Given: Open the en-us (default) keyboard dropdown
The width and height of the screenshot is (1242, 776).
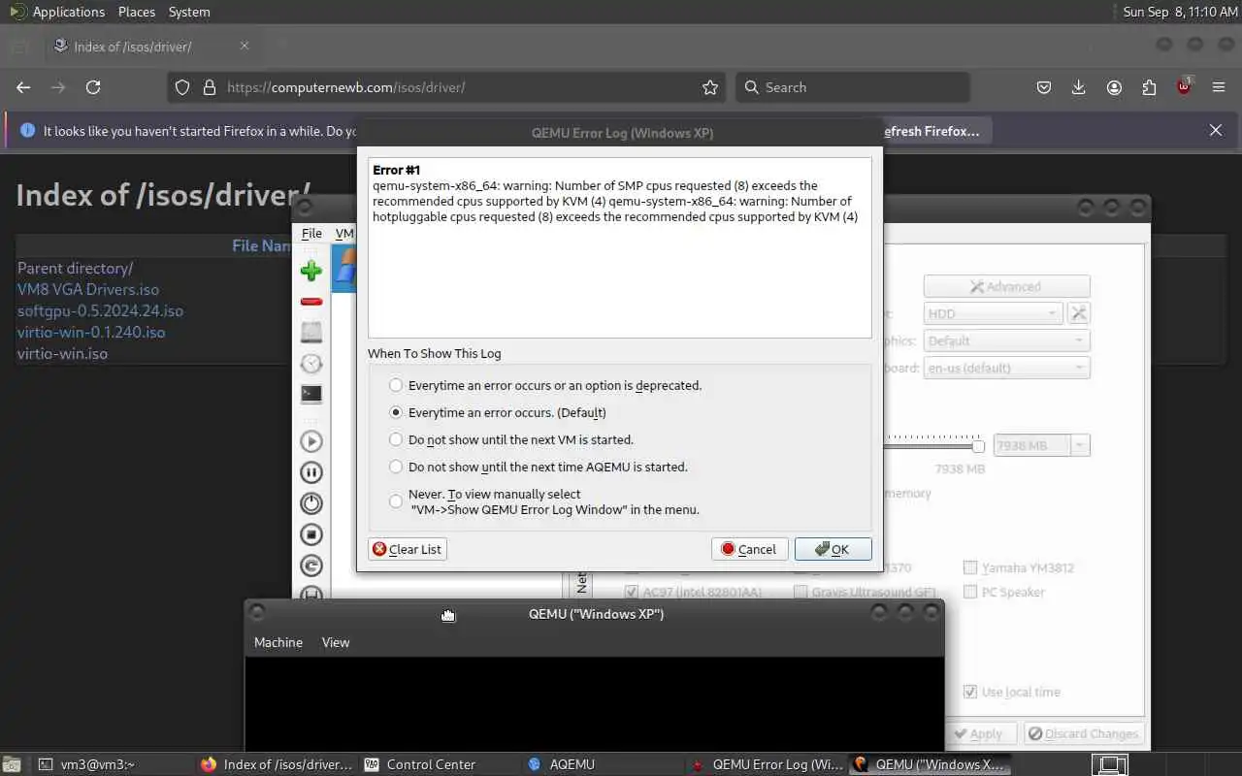Looking at the screenshot, I should [1007, 368].
